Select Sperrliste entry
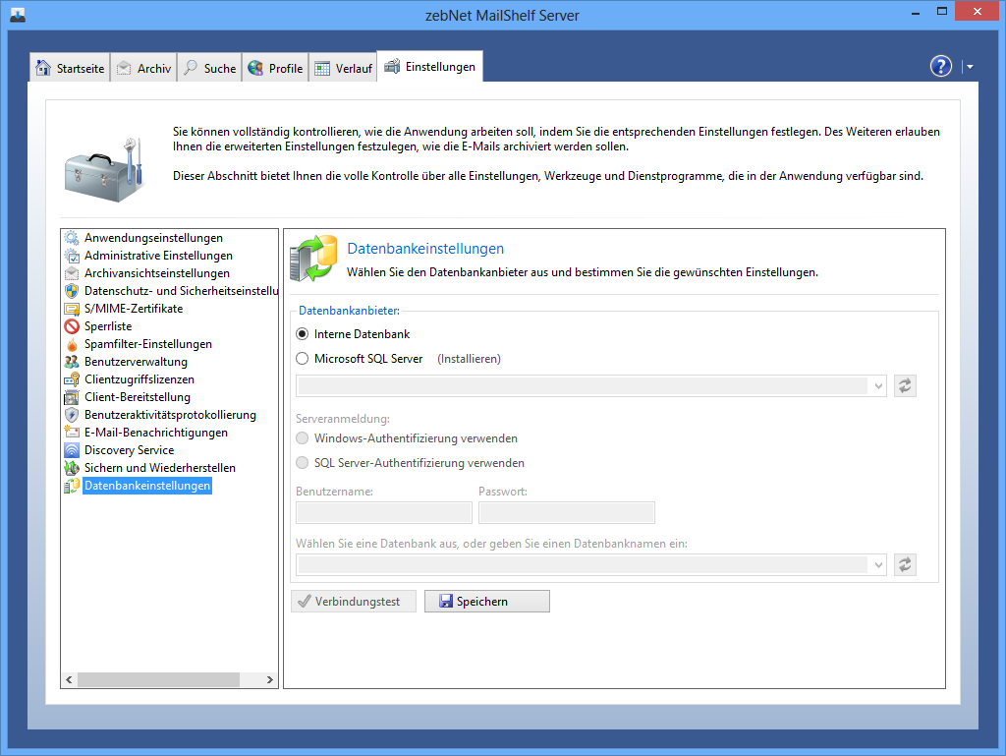 108,326
